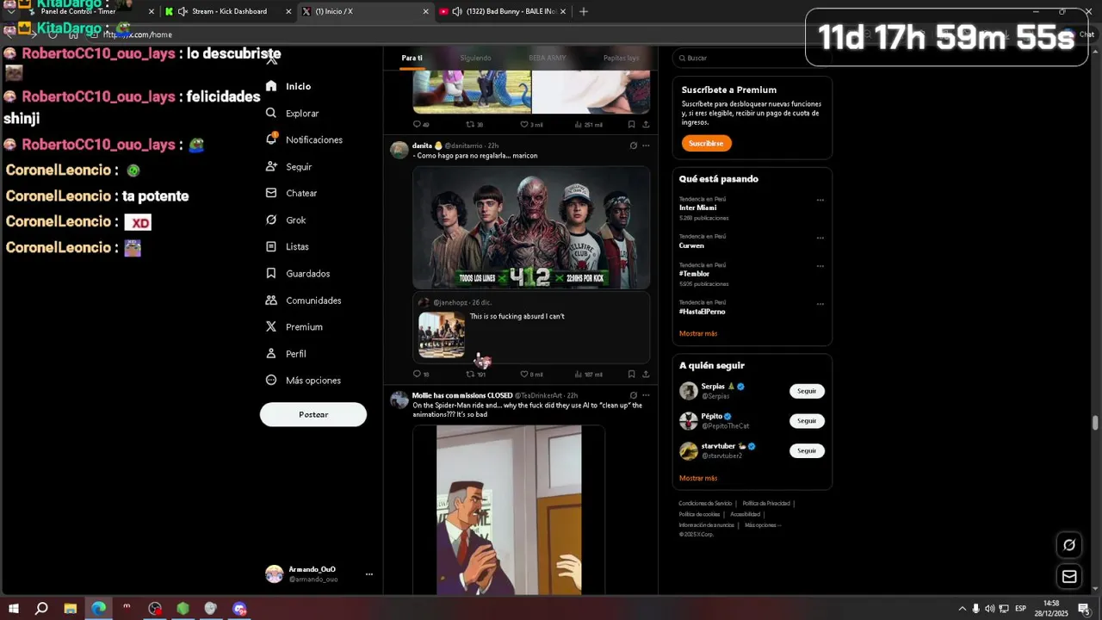Open Explorar search icon in sidebar
Image resolution: width=1102 pixels, height=620 pixels.
pos(271,113)
